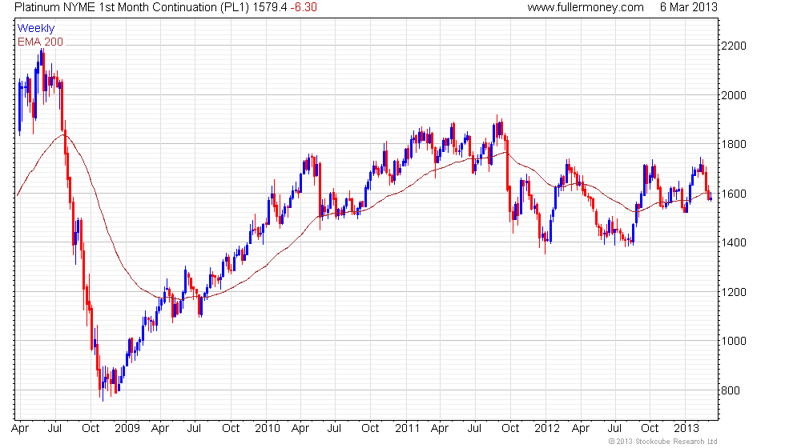
Task: Click the 2009 year label on time axis
Action: pyautogui.click(x=127, y=429)
